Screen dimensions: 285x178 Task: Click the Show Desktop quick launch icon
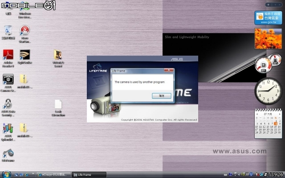16,174
